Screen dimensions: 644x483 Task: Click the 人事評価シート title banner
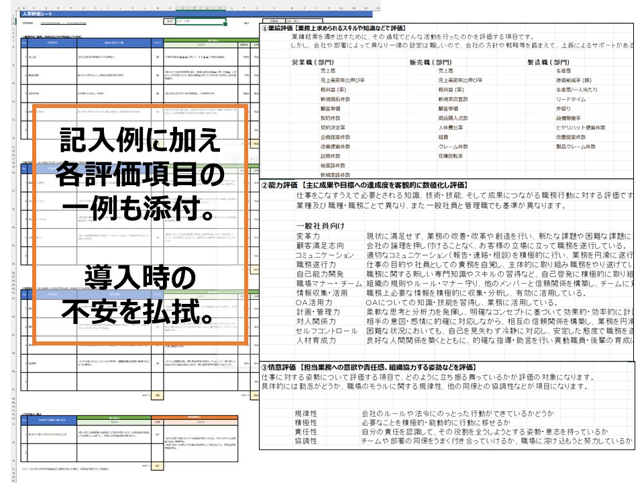197,14
